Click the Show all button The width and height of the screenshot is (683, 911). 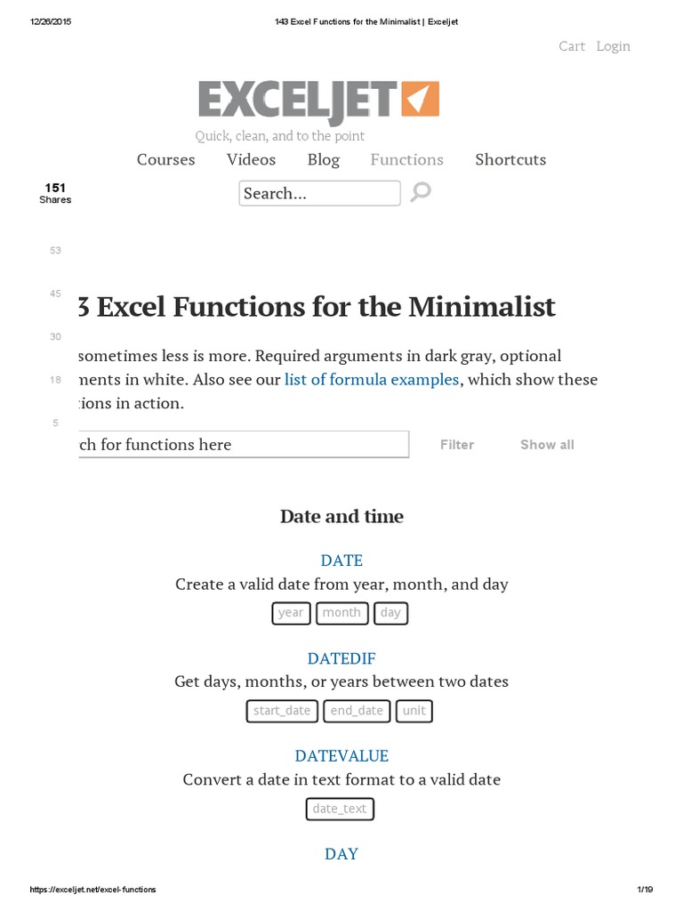[x=547, y=445]
